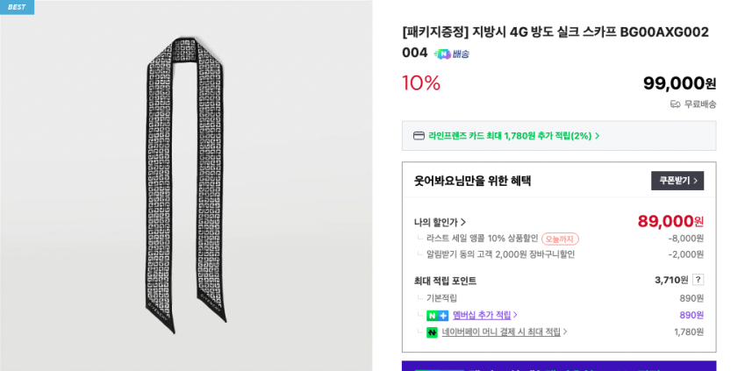Expand the 나의 할인가 details
Image resolution: width=745 pixels, height=371 pixels.
pyautogui.click(x=441, y=222)
